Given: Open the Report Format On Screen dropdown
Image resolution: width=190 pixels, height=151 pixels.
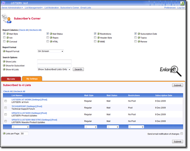Looking at the screenshot, I should (x=51, y=51).
